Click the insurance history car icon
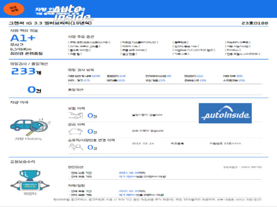 76,115
